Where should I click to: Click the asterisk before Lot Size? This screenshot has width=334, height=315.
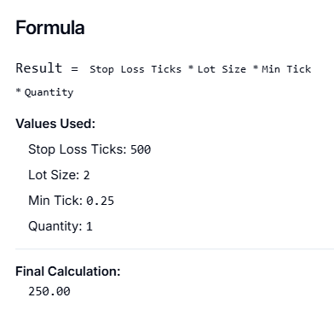[191, 67]
